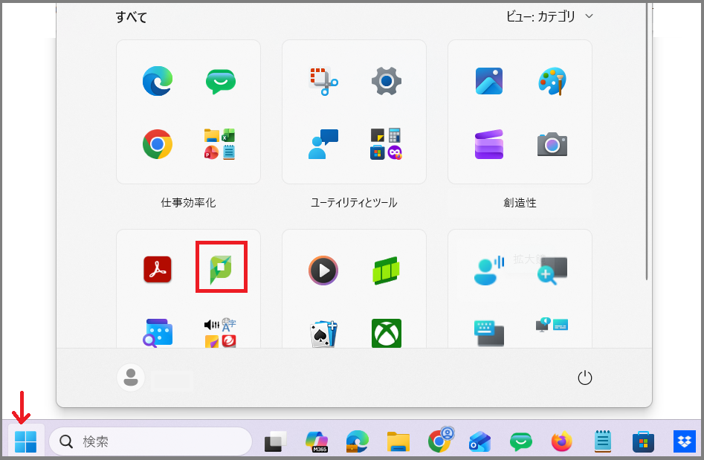This screenshot has width=704, height=460.
Task: Open Microsoft 365 Copilot on the taskbar
Action: (317, 441)
